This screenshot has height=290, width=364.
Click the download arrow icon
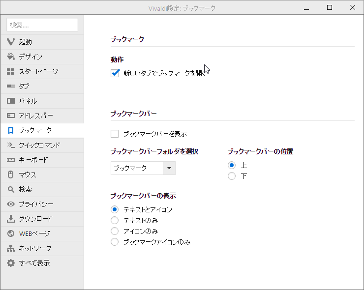11,219
